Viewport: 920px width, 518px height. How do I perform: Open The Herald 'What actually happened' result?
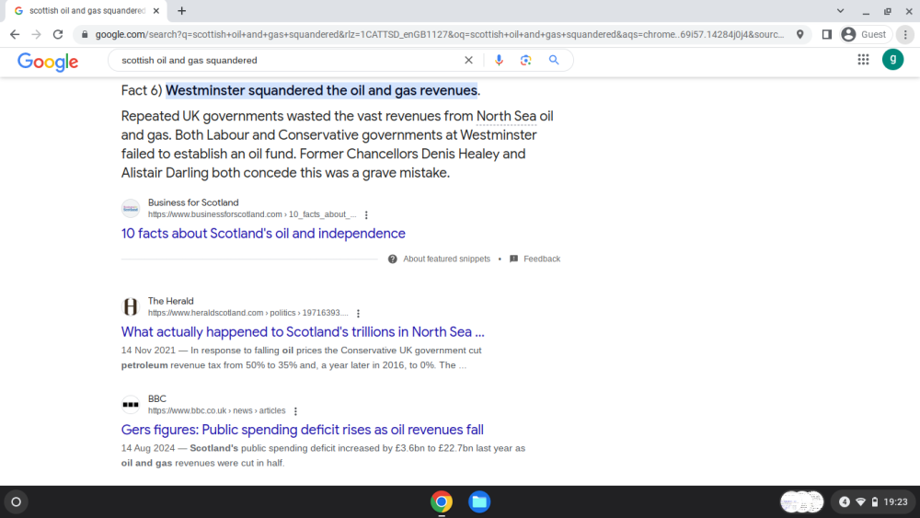pyautogui.click(x=303, y=332)
